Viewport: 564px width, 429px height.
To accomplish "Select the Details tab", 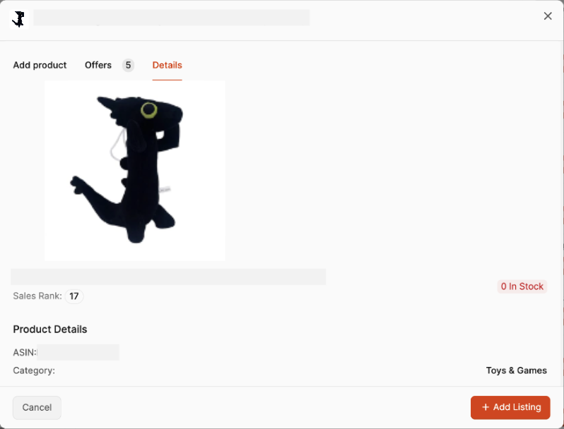I will click(168, 65).
